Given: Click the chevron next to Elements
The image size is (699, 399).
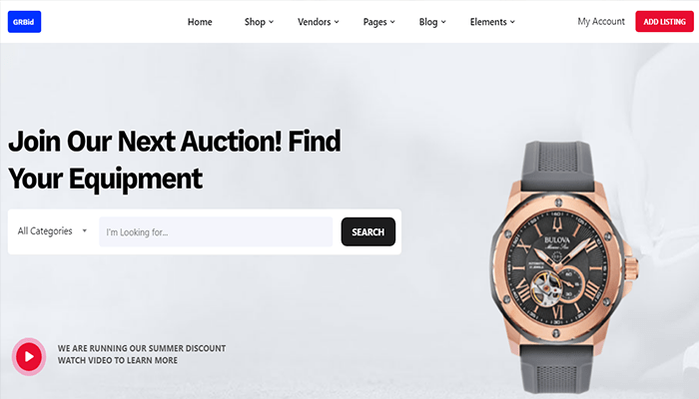Looking at the screenshot, I should (x=512, y=22).
